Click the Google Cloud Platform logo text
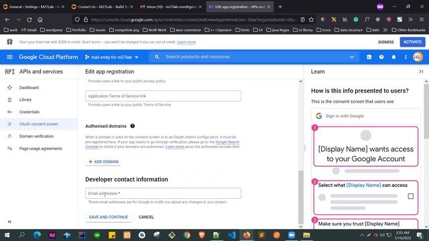The image size is (429, 241). (48, 57)
